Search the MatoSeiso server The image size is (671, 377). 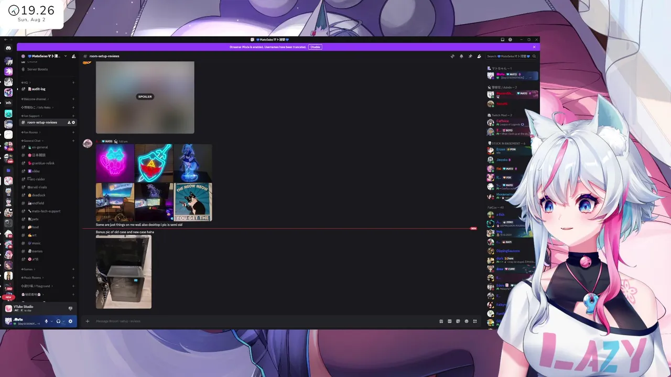pyautogui.click(x=511, y=56)
